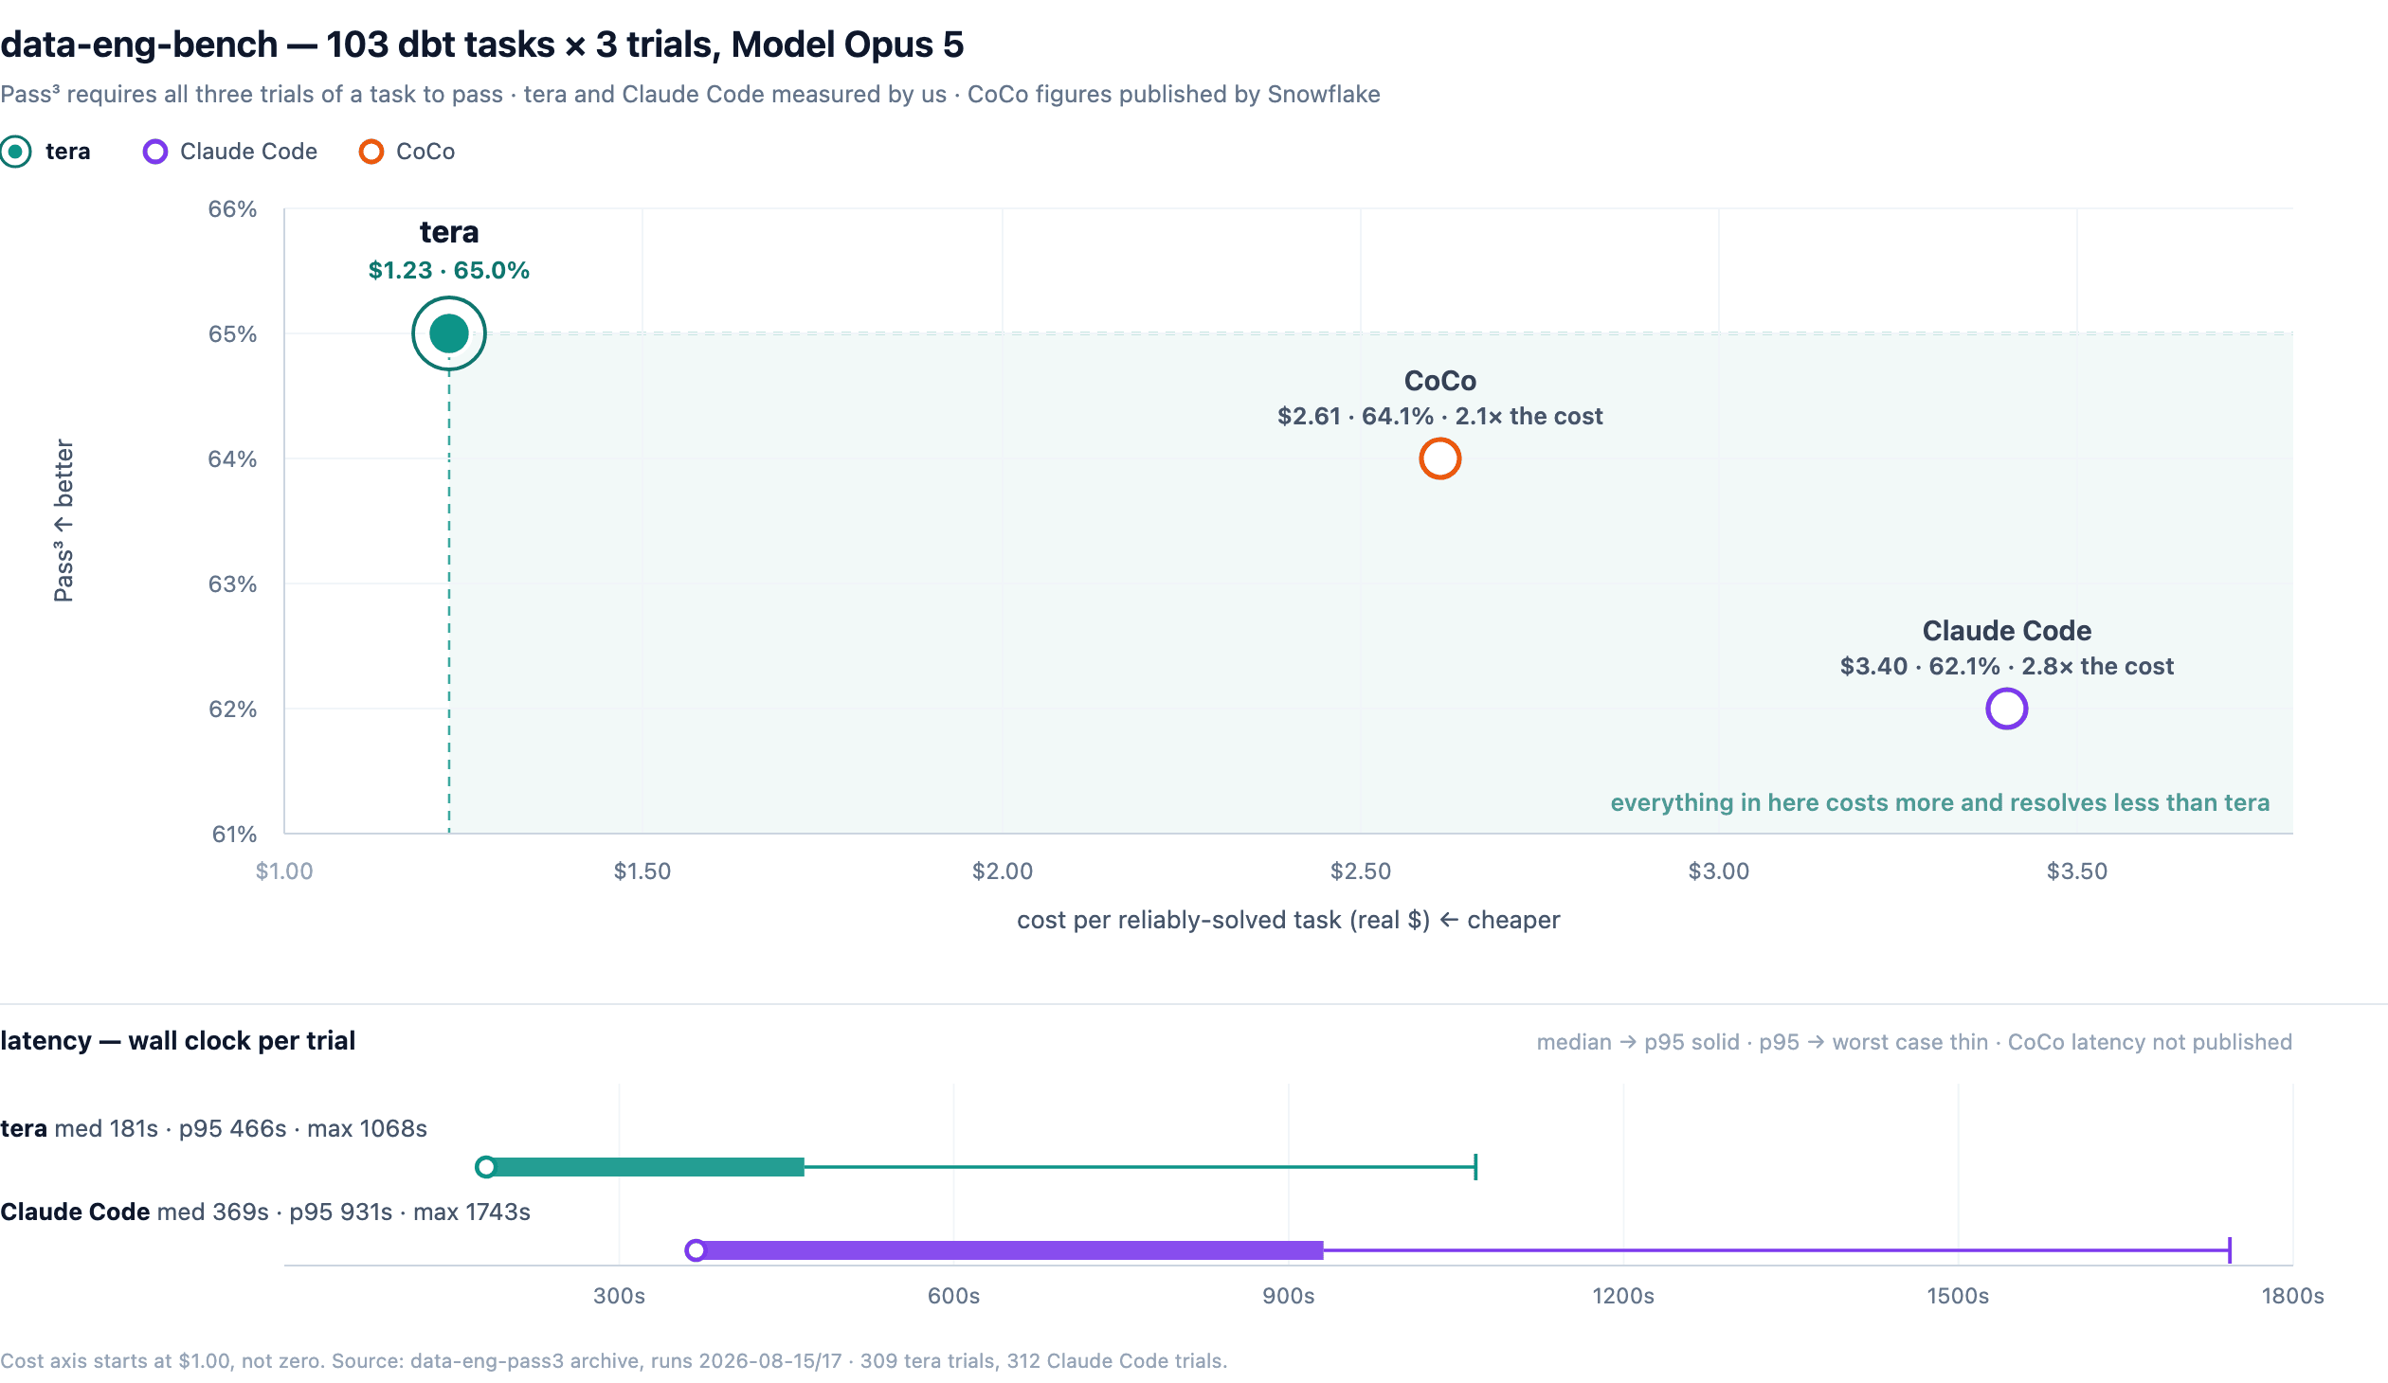Click the '66%' y-axis tick label

(x=233, y=209)
